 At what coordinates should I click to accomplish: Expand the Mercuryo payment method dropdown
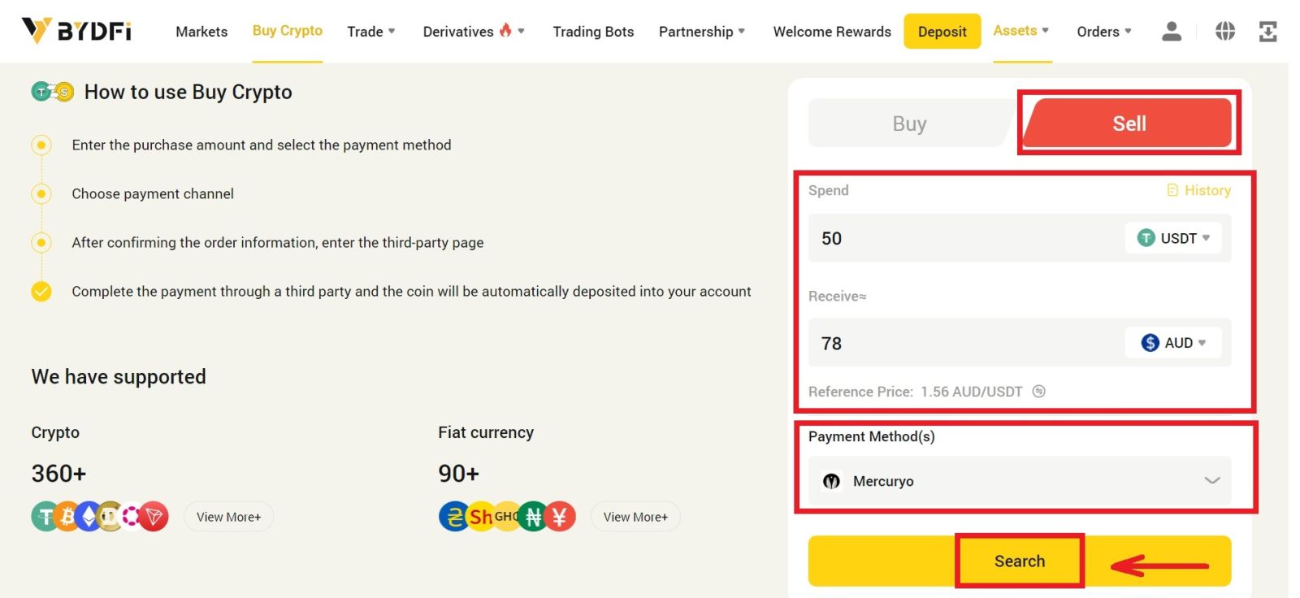[x=1211, y=481]
